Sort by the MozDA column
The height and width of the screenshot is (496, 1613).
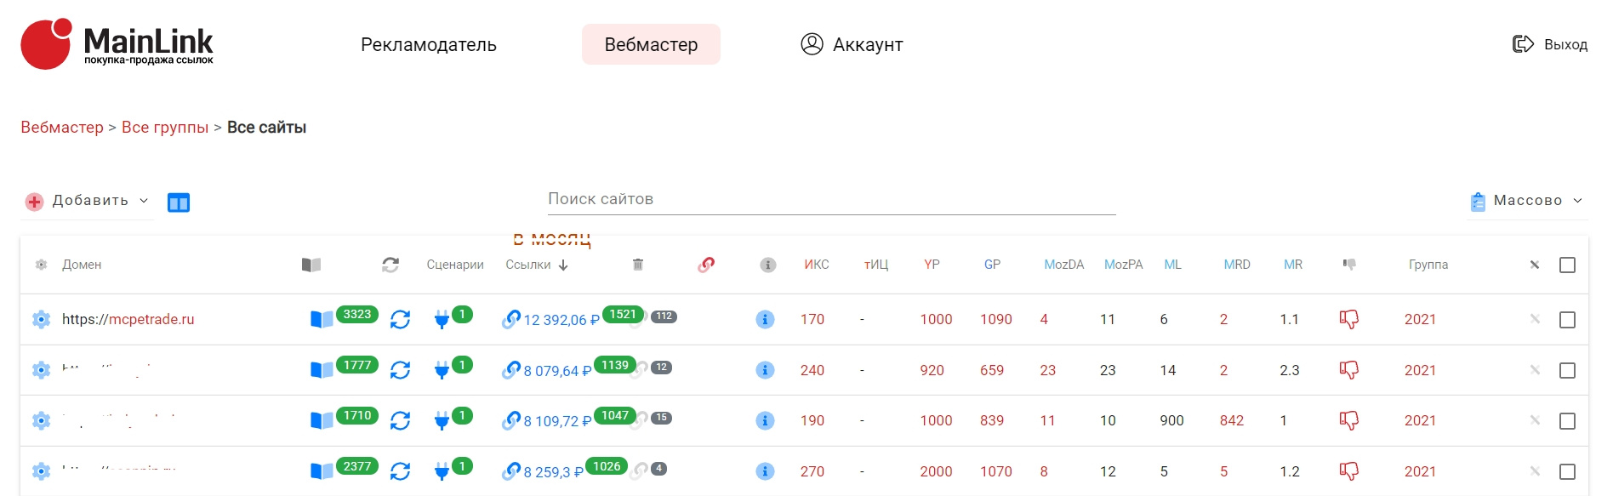(1064, 265)
